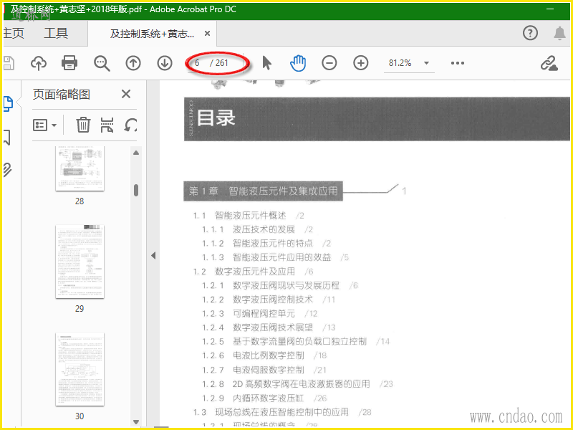573x430 pixels.
Task: Open the zoom level 81.2% dropdown
Action: [426, 63]
